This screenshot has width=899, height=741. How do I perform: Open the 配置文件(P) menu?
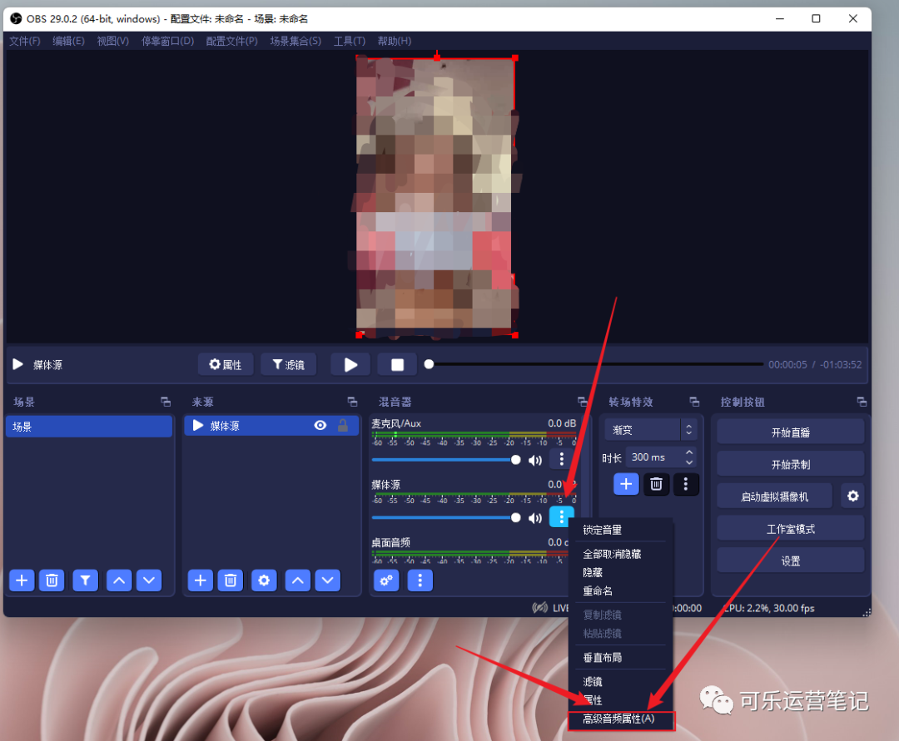231,42
